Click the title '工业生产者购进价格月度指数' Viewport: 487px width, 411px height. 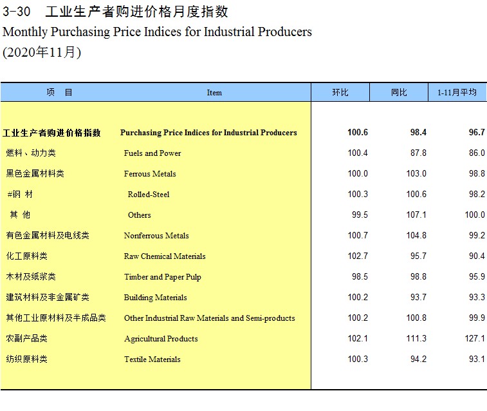tap(136, 12)
